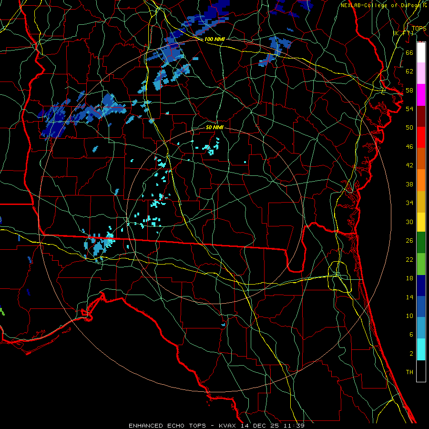Select the bright red legend color band

coord(421,137)
